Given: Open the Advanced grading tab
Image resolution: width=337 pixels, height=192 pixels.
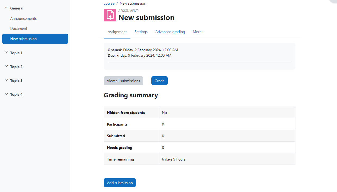Looking at the screenshot, I should pos(170,32).
